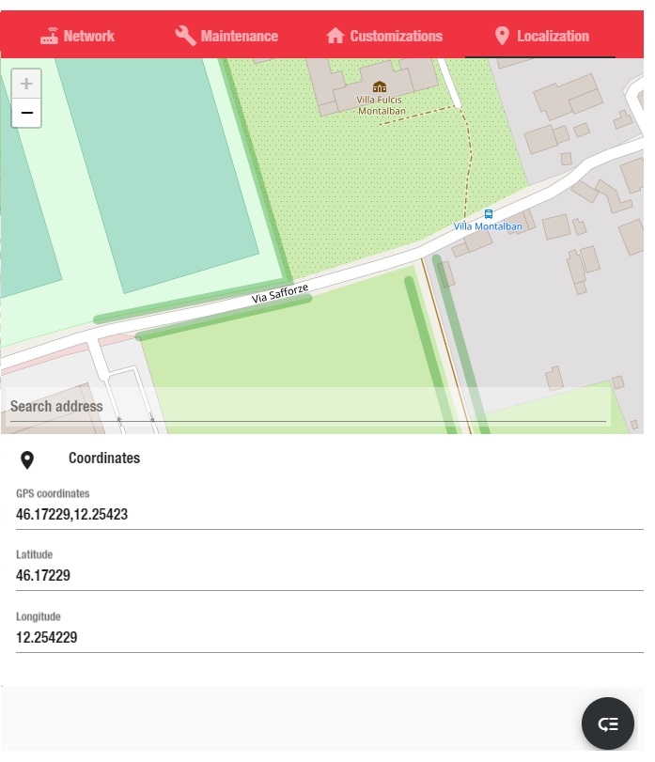Screen dimensions: 655x762
Task: Switch to the Network tab
Action: (x=89, y=36)
